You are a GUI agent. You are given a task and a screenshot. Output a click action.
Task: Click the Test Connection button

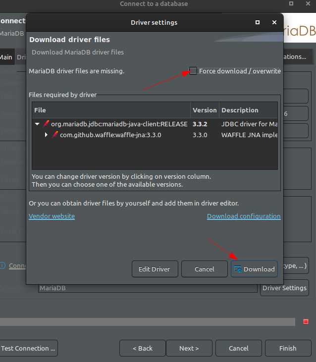(28, 348)
